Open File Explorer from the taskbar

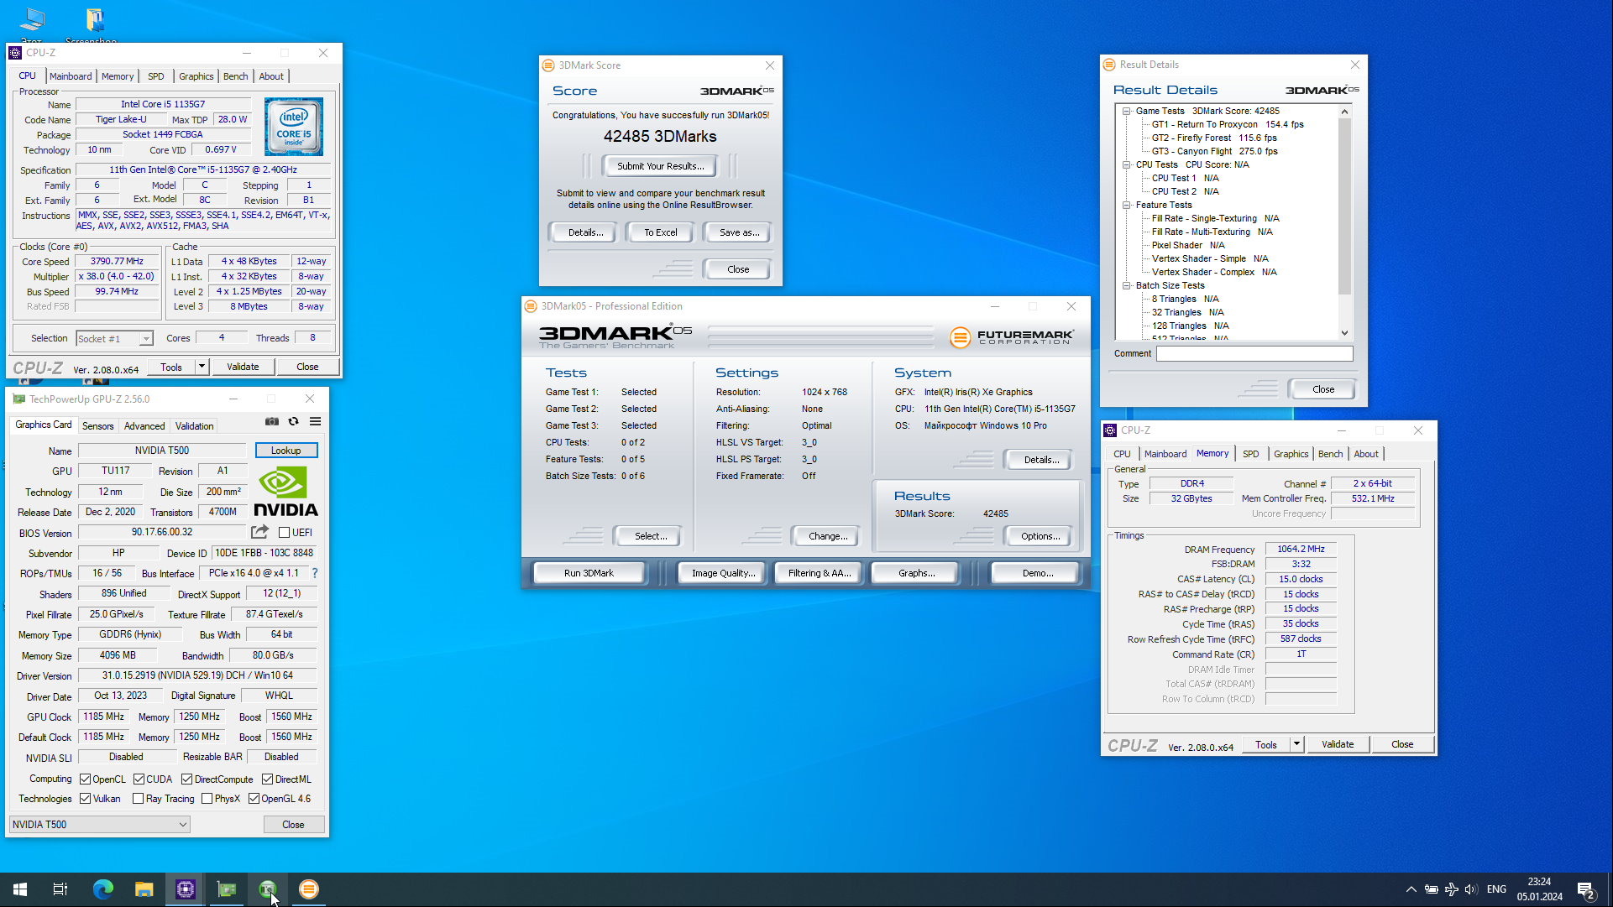click(x=144, y=889)
